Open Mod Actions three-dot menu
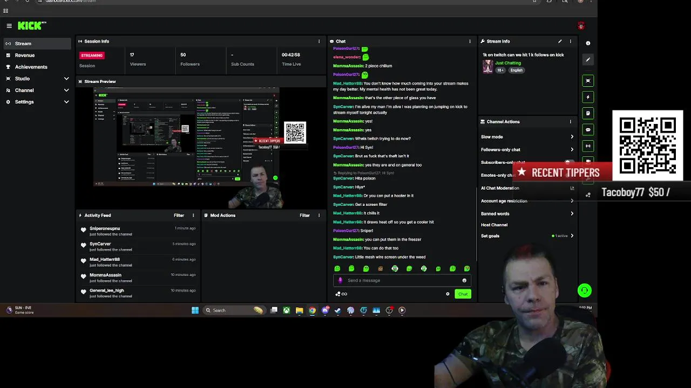Screen dimensions: 691x388 tap(319, 216)
